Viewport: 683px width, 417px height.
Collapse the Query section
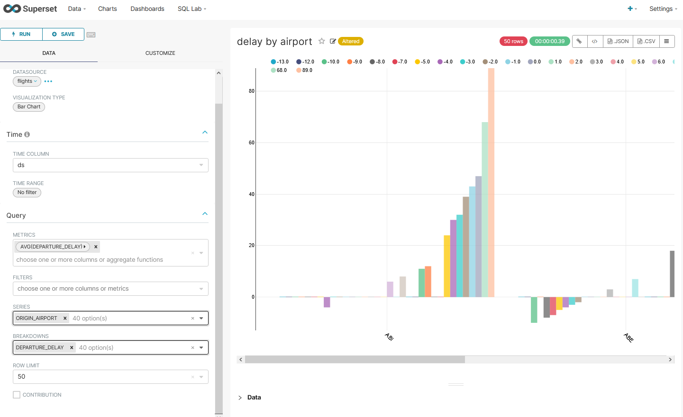pyautogui.click(x=205, y=214)
